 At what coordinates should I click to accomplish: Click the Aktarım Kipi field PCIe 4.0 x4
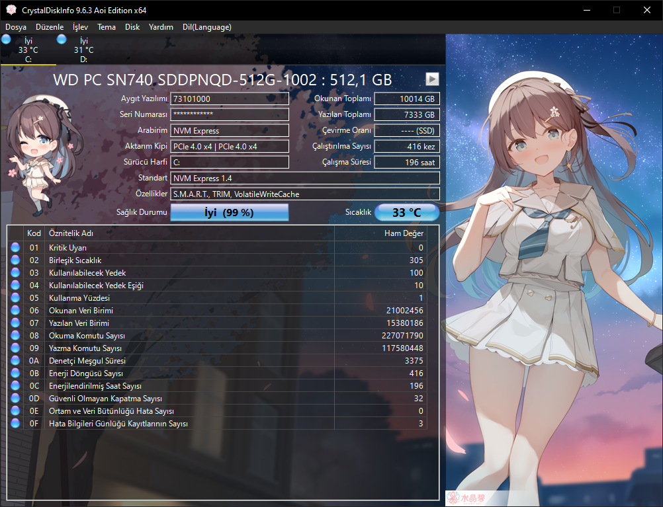tap(230, 146)
